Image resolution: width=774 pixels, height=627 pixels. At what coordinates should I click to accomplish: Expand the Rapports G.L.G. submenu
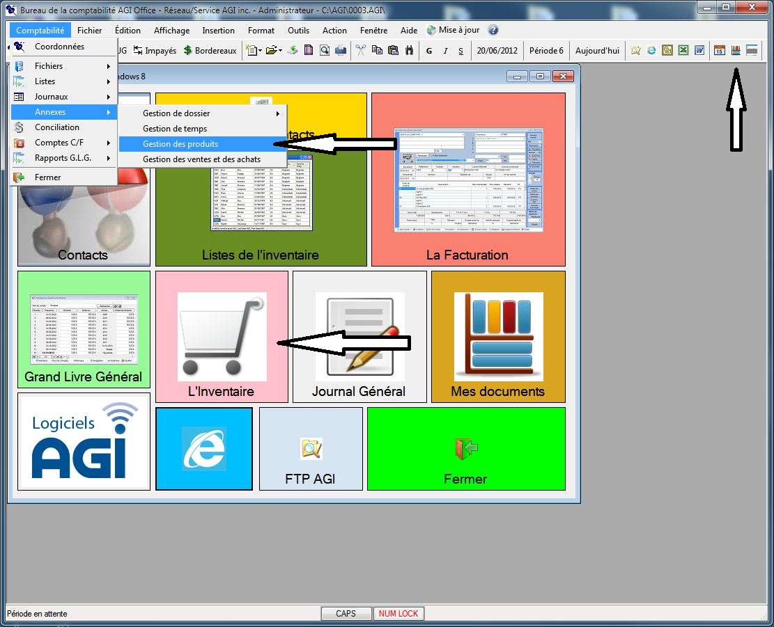tap(64, 158)
